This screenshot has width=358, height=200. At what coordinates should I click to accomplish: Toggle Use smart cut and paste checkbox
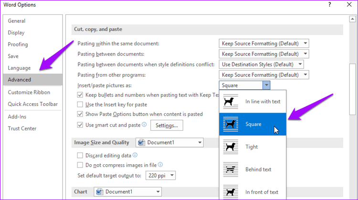tap(80, 125)
